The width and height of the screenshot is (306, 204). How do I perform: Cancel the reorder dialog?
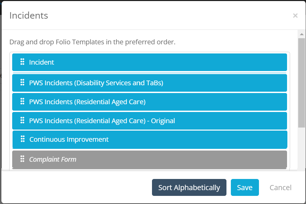pos(280,187)
